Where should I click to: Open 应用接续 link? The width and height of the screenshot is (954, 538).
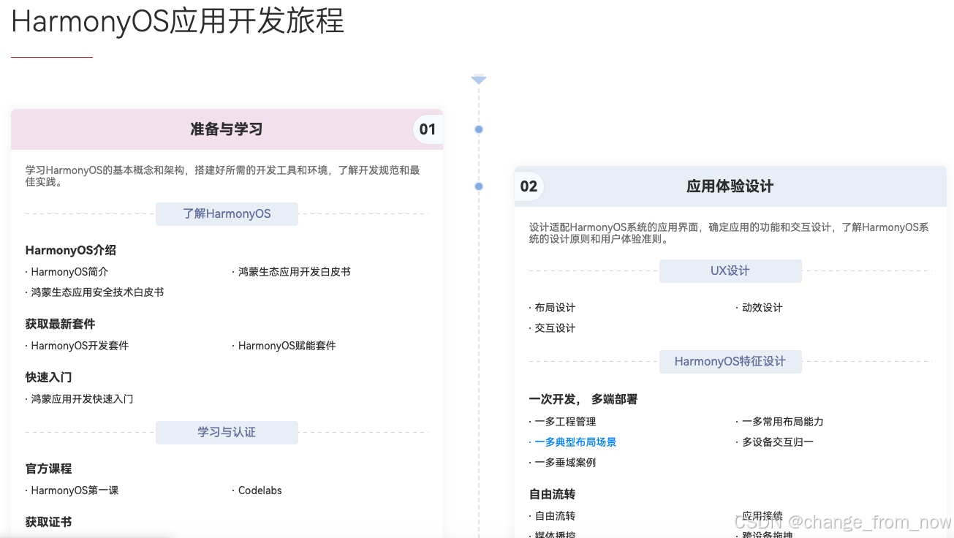coord(762,516)
